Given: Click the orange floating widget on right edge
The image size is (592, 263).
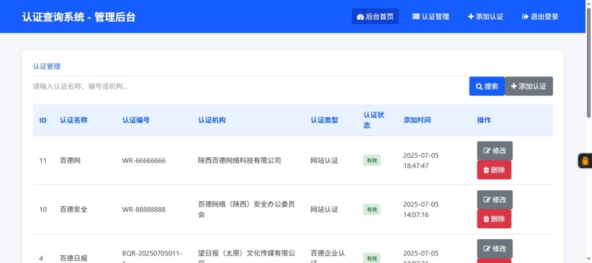Looking at the screenshot, I should point(584,161).
